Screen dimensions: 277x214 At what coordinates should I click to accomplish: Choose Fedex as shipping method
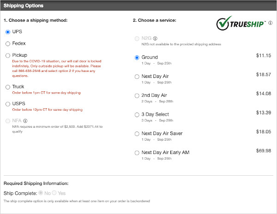(x=8, y=44)
